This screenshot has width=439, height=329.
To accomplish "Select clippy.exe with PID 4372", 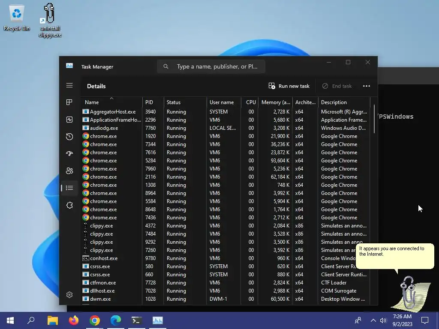I will click(226, 225).
